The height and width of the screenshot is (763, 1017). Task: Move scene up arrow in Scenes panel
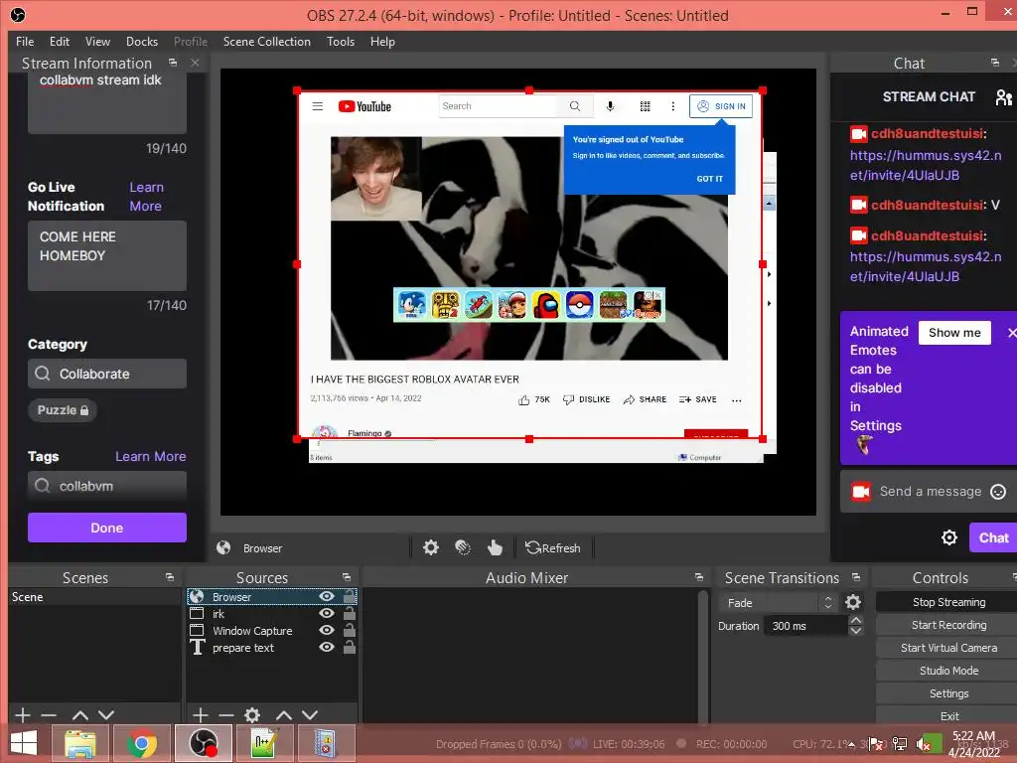[80, 715]
